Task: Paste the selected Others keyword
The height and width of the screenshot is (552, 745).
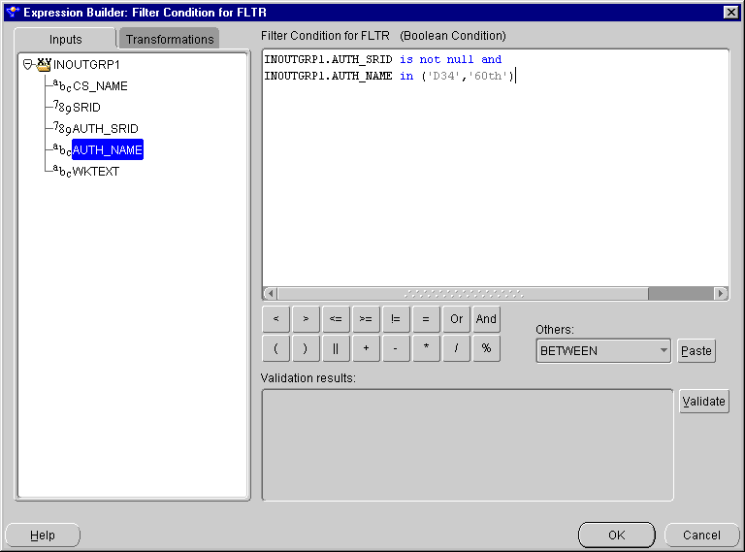Action: tap(696, 350)
